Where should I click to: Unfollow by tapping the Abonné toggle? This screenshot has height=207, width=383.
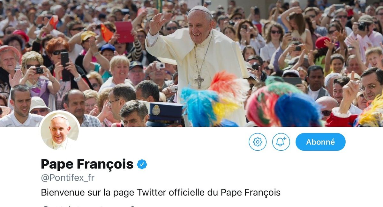click(x=320, y=142)
